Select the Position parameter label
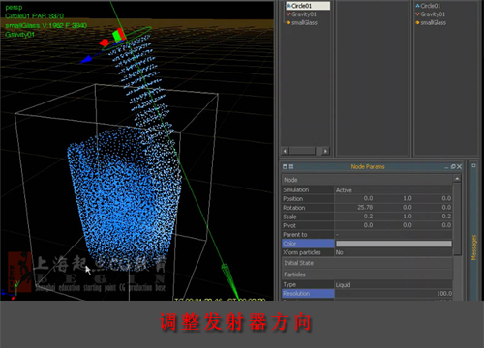Viewport: 484px width, 348px height. tap(293, 199)
